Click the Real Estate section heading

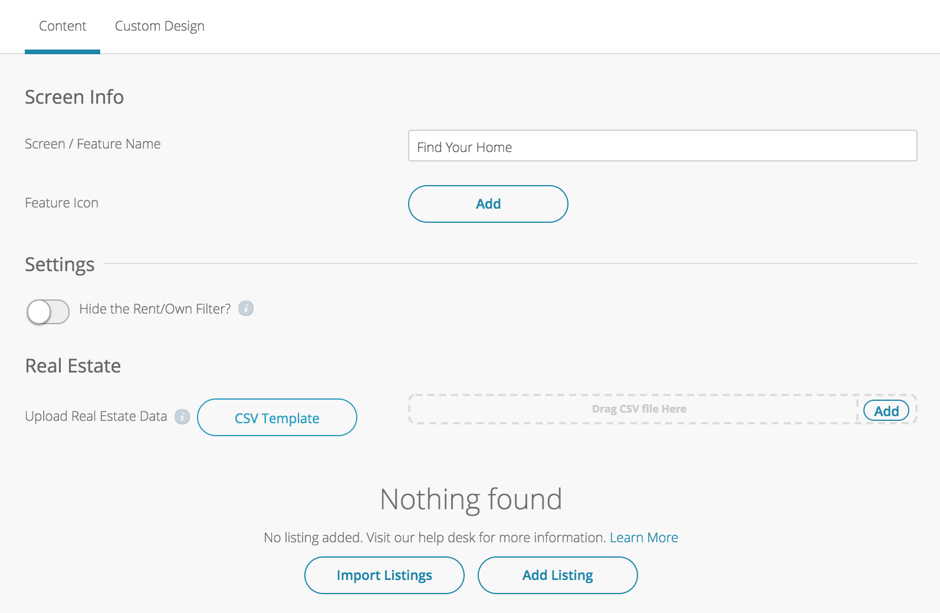73,366
